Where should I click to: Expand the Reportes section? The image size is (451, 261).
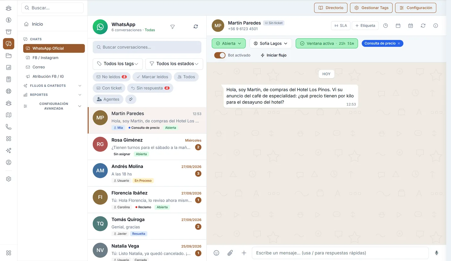(53, 95)
